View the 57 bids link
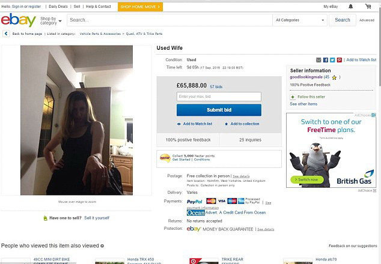The image size is (381, 264). (x=216, y=86)
